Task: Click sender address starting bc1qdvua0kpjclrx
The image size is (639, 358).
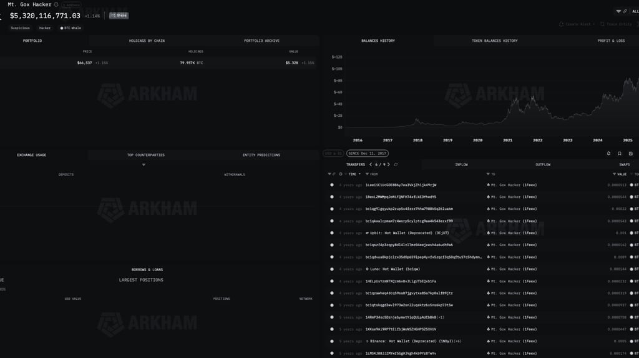Action: [x=424, y=257]
